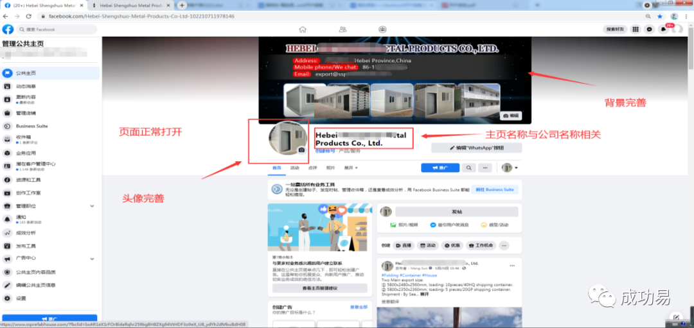Viewport: 694px width, 328px height.
Task: Click 公共主页内容品质 sidebar icon
Action: [x=7, y=272]
